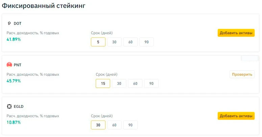262x137 pixels.
Task: Click DOT yield value 41.89%
Action: click(14, 39)
